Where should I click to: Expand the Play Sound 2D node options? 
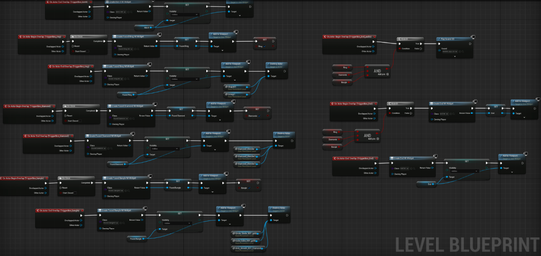tap(455, 56)
